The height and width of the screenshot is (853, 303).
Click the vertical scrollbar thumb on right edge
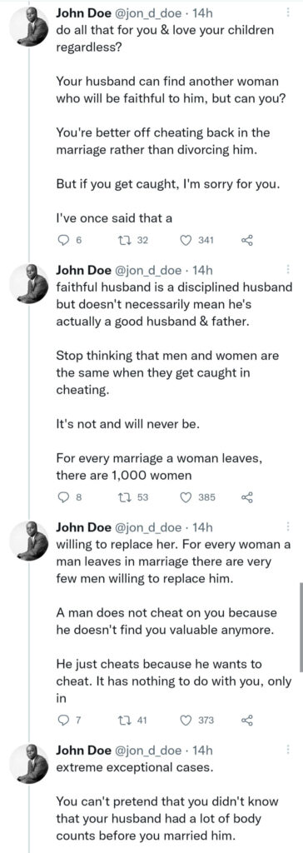pos(301,626)
